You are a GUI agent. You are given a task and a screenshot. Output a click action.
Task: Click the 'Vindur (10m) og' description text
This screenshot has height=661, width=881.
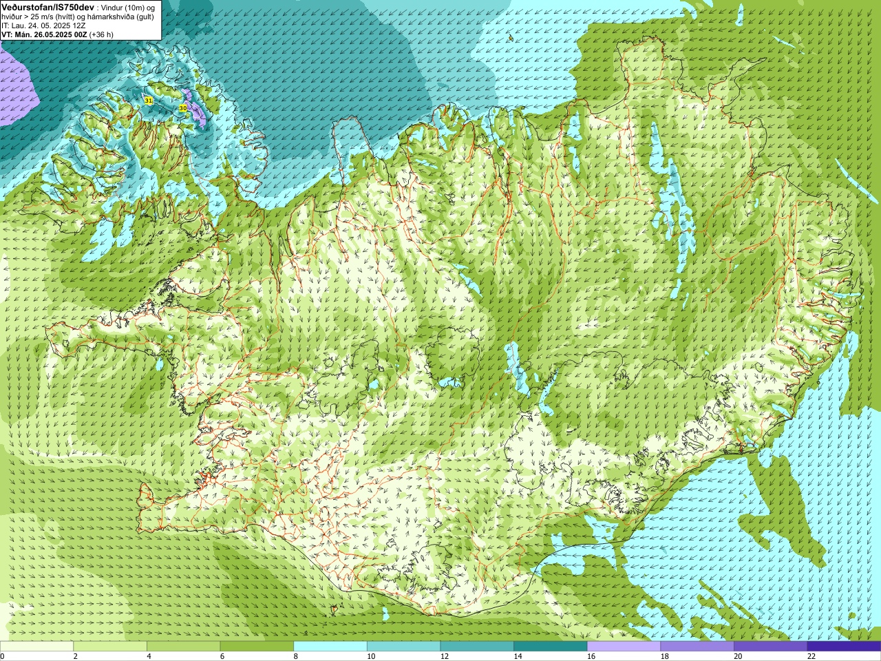pos(127,8)
